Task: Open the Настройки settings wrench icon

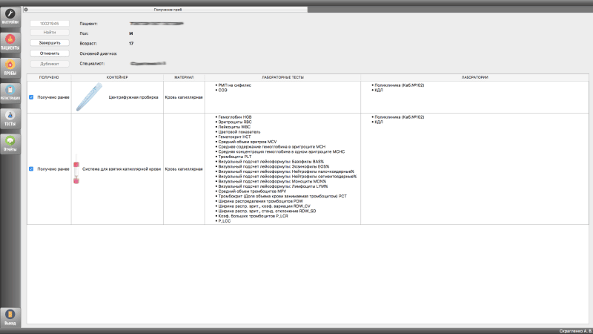Action: (10, 16)
